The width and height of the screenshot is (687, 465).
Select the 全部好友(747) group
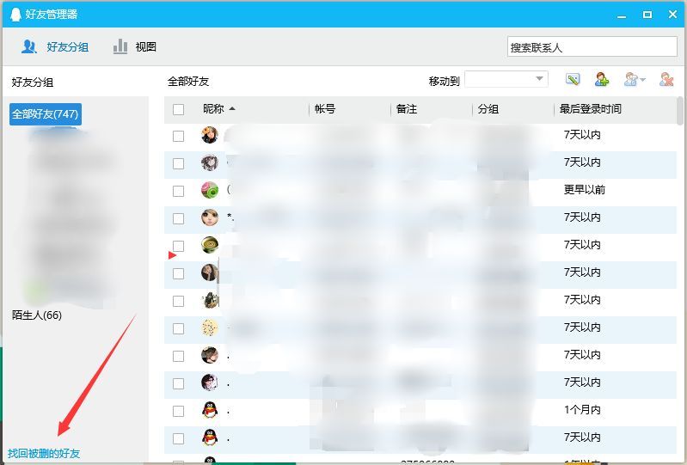45,114
